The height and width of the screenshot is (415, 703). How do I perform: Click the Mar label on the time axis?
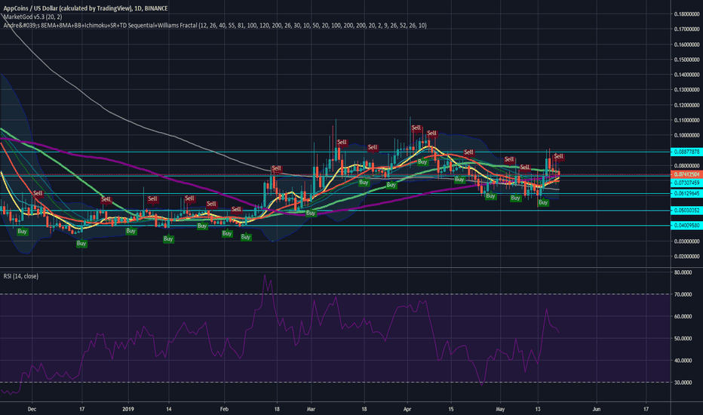311,409
